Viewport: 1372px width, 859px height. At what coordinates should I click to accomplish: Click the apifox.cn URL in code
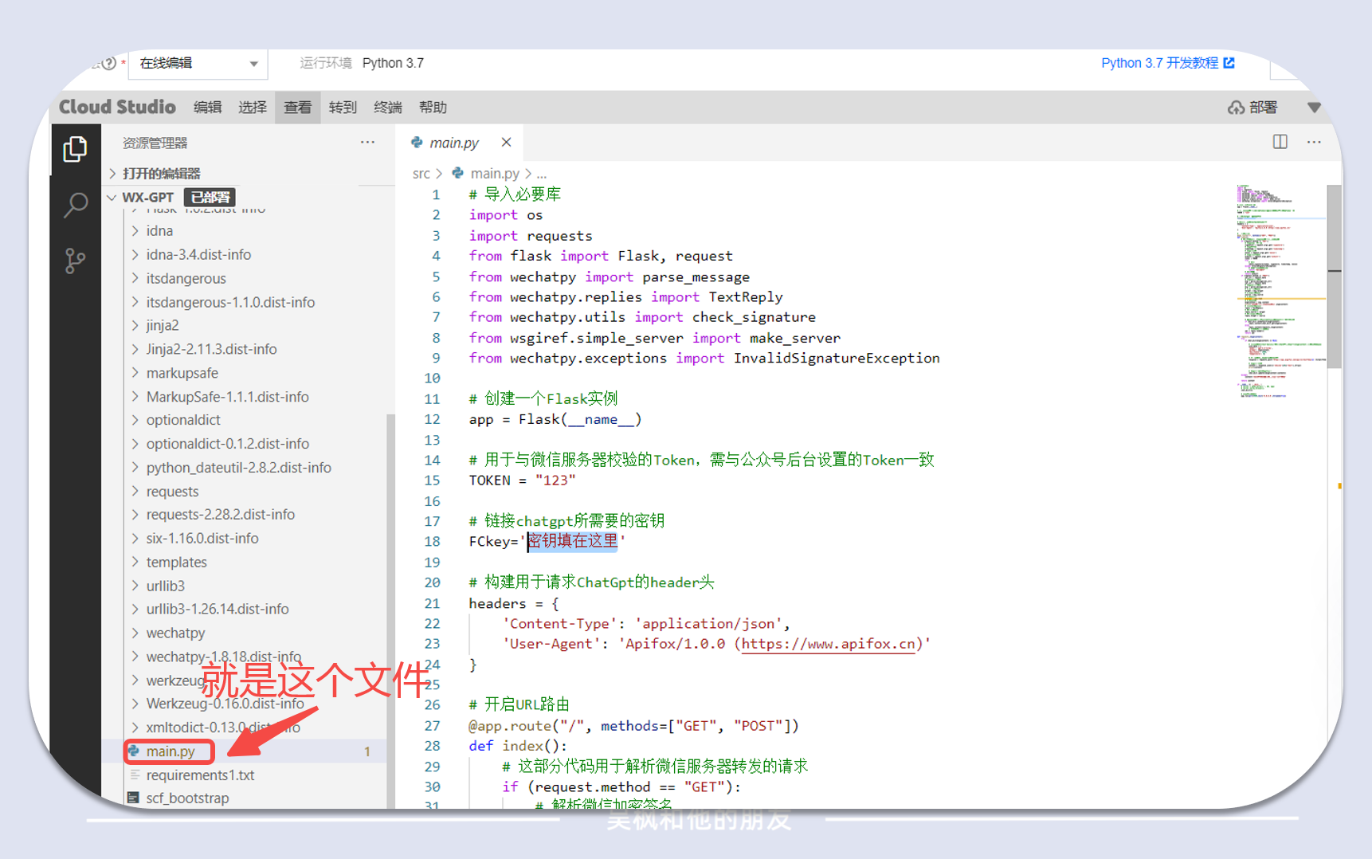[x=829, y=644]
